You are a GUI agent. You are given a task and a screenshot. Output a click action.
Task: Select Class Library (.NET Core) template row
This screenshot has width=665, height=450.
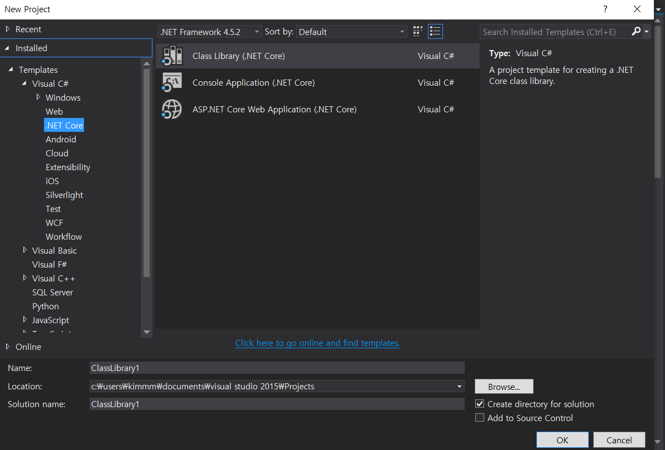click(318, 56)
